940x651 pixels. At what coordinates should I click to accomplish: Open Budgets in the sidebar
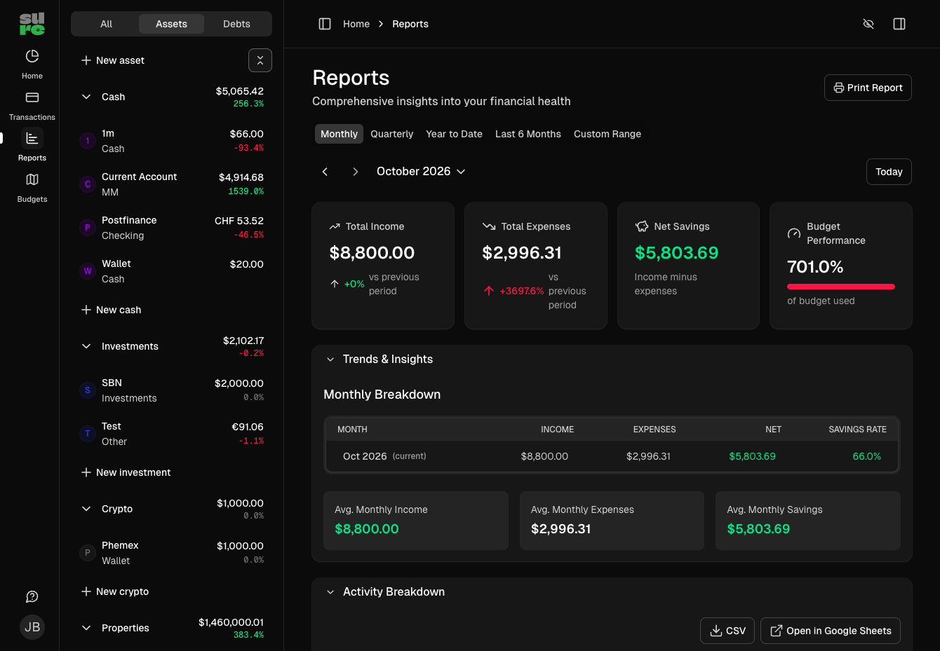click(x=32, y=187)
